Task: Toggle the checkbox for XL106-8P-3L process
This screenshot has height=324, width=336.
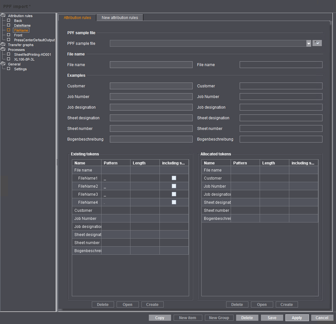Action: click(x=8, y=59)
